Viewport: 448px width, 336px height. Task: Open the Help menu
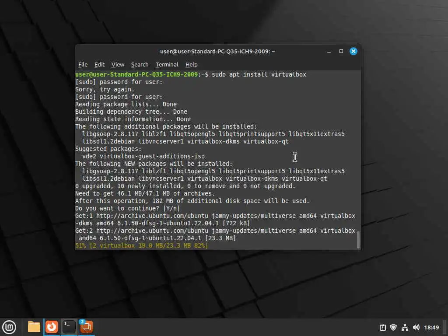192,65
